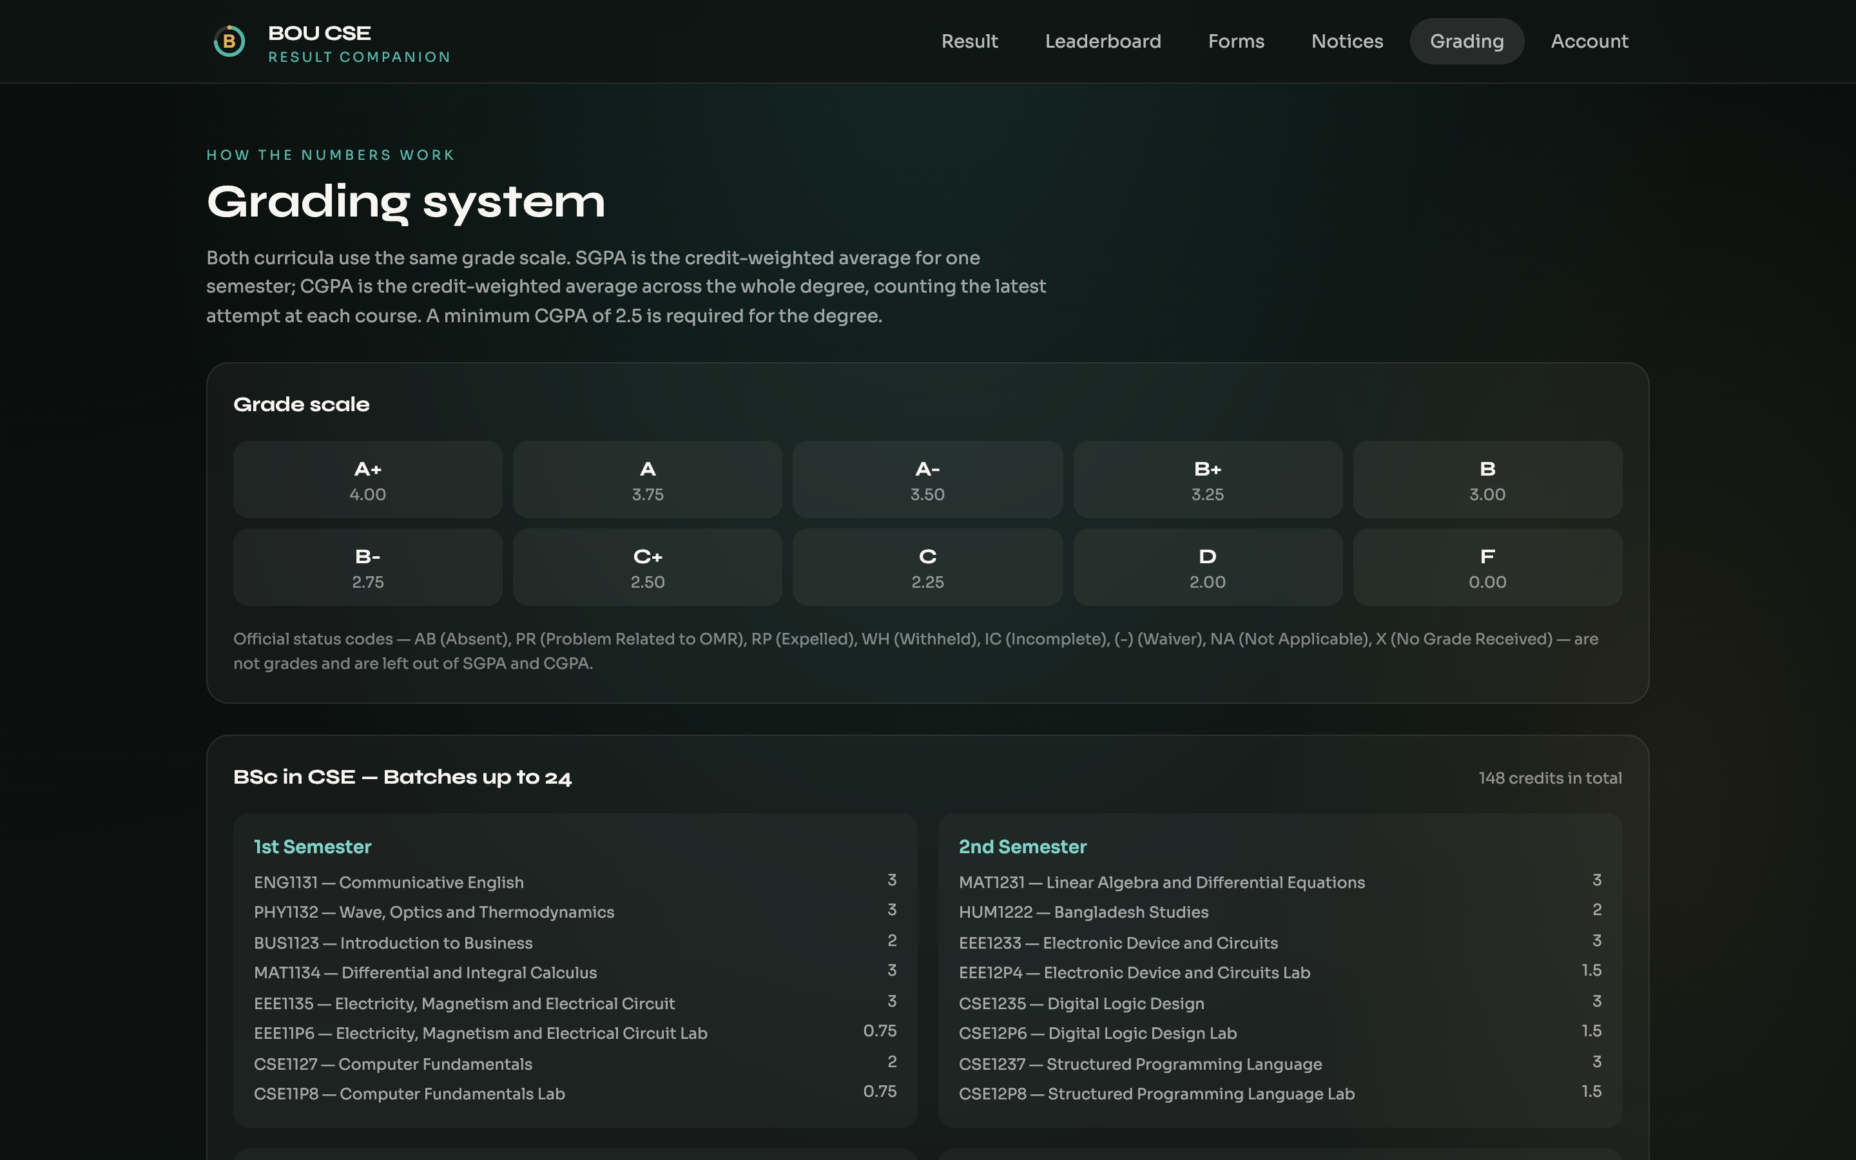Screen dimensions: 1856x1160
Task: Select CSE1235 Digital Logic Design
Action: (x=1280, y=1003)
